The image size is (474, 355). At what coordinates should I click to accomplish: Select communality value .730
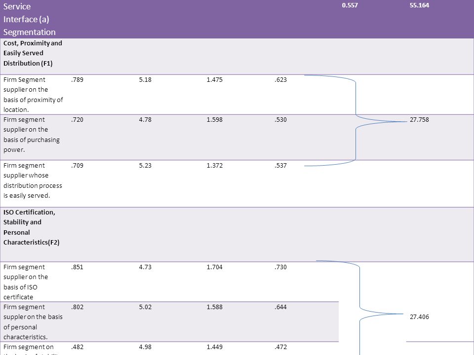pos(281,267)
